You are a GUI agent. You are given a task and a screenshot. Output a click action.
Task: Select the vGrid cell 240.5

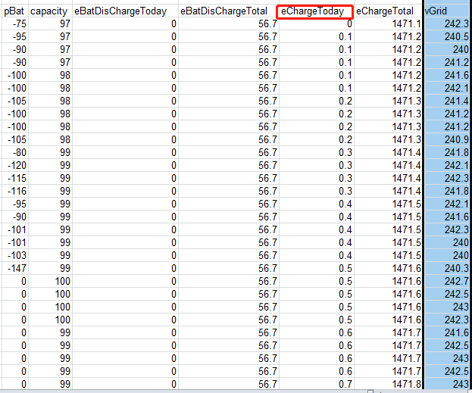click(x=447, y=36)
